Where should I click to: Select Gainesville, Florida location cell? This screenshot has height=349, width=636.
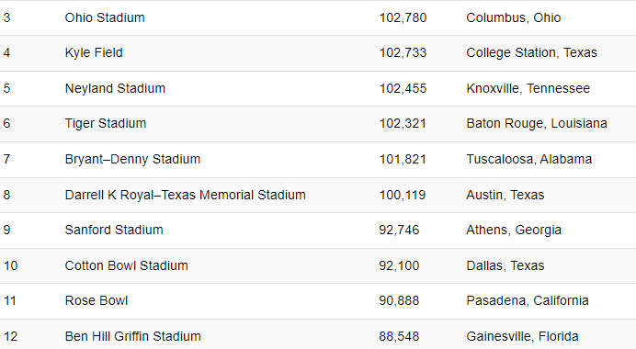pyautogui.click(x=522, y=336)
